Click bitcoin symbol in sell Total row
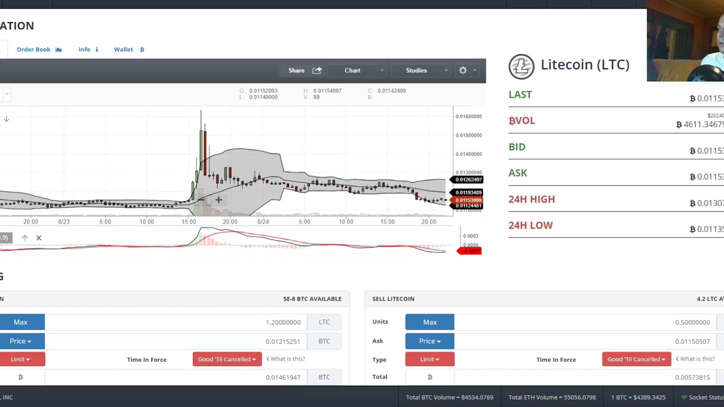Screen dimensions: 724x407 pyautogui.click(x=430, y=377)
